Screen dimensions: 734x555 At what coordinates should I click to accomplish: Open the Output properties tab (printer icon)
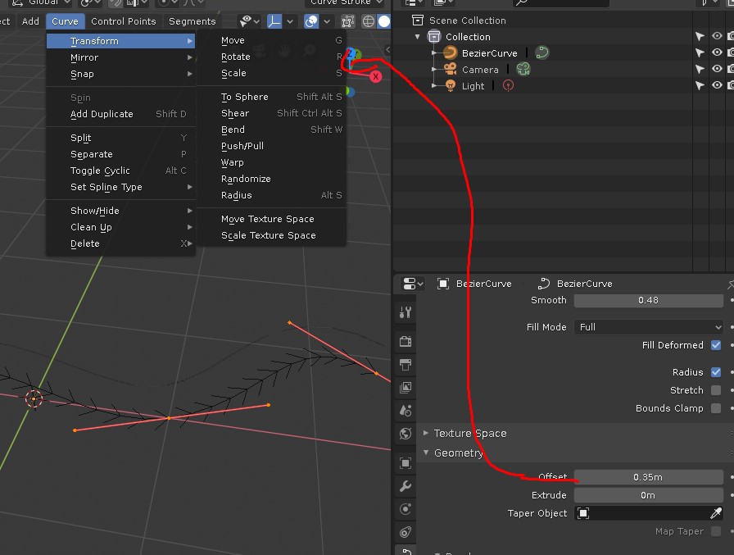(406, 364)
